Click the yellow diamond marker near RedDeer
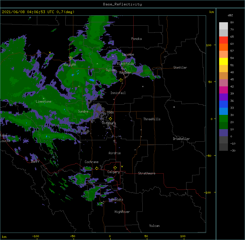This screenshot has width=245, height=240. (x=121, y=80)
